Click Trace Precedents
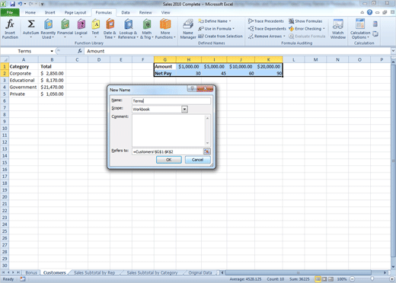 pyautogui.click(x=266, y=21)
